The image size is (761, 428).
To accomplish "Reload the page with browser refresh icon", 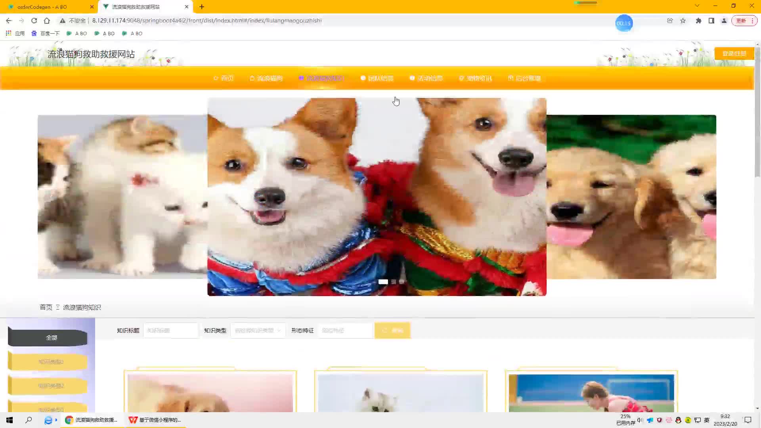I will pos(34,21).
